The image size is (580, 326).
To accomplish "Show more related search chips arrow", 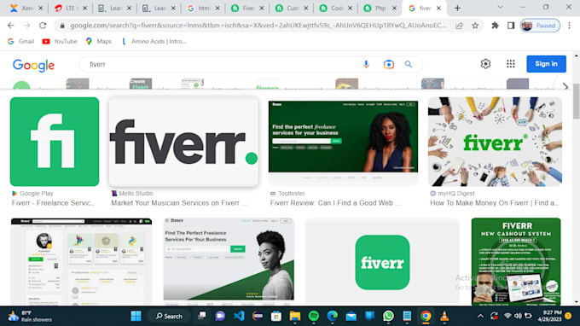I will [565, 86].
